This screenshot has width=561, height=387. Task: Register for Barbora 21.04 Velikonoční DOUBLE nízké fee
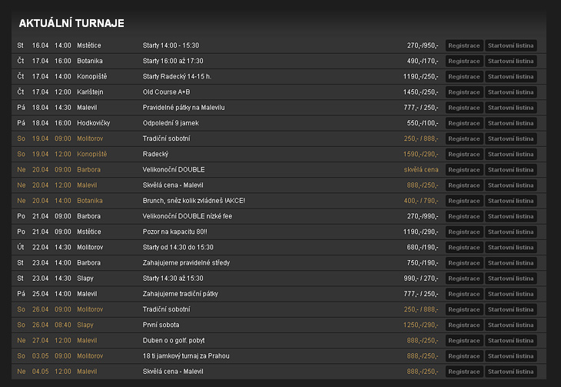[x=464, y=216]
